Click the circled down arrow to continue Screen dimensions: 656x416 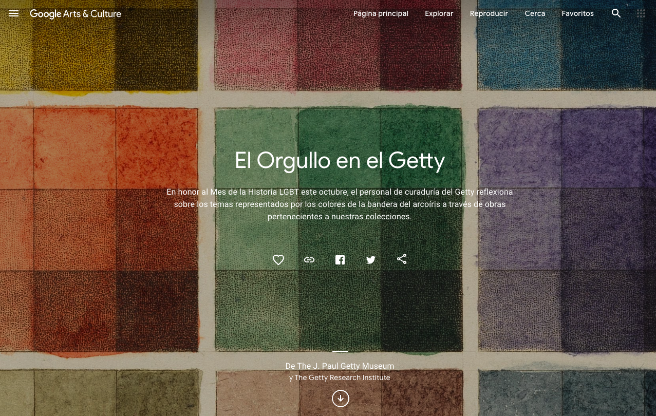coord(340,399)
